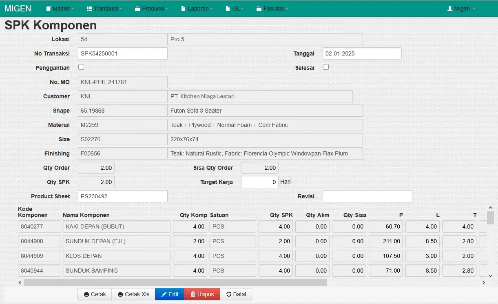Viewport: 498px width, 304px height.
Task: Click the No Transaksi input field
Action: coord(123,53)
